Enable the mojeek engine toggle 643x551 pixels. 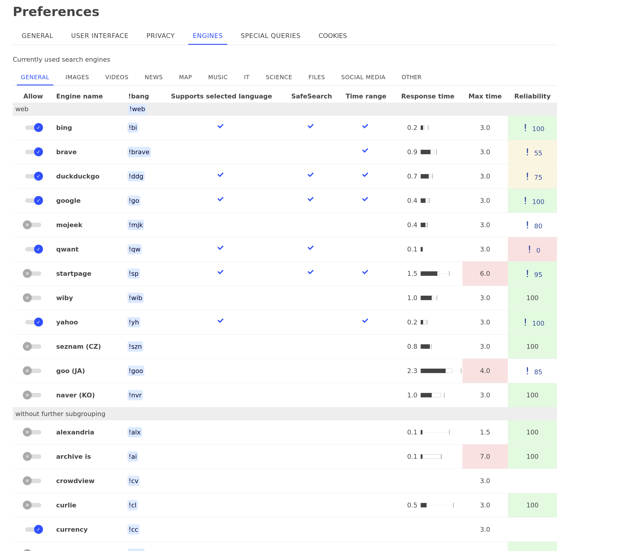coord(32,225)
